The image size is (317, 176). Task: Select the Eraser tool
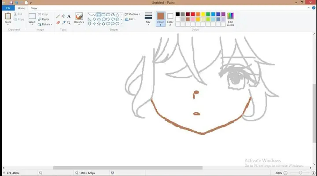click(x=58, y=22)
